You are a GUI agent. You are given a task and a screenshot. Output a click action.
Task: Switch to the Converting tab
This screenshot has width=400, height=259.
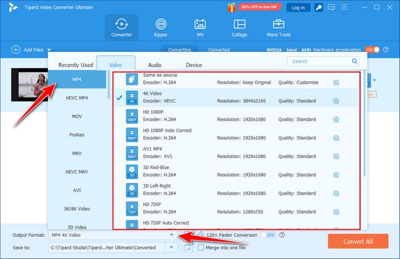click(179, 50)
